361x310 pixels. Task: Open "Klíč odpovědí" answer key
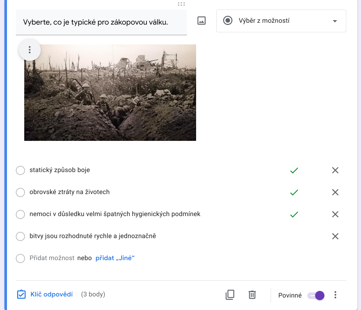pos(45,295)
